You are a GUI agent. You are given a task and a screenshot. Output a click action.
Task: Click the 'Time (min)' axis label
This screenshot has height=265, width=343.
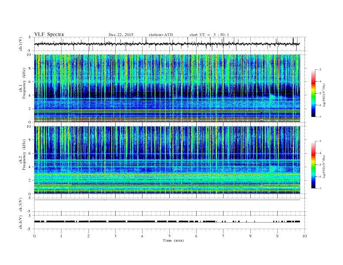point(173,240)
